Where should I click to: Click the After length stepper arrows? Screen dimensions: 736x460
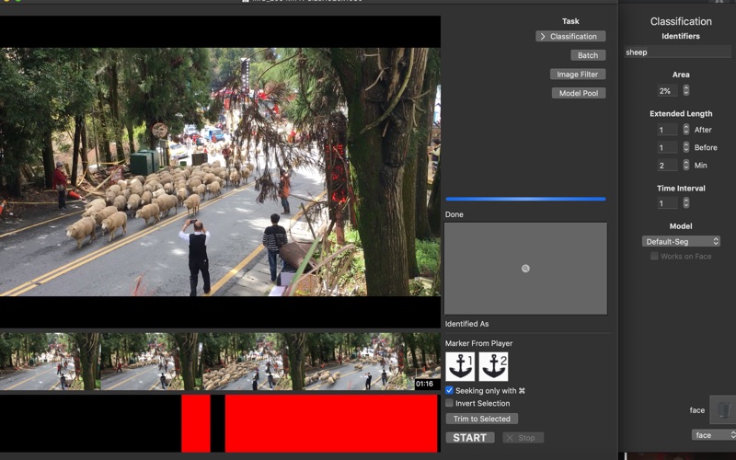tap(685, 130)
